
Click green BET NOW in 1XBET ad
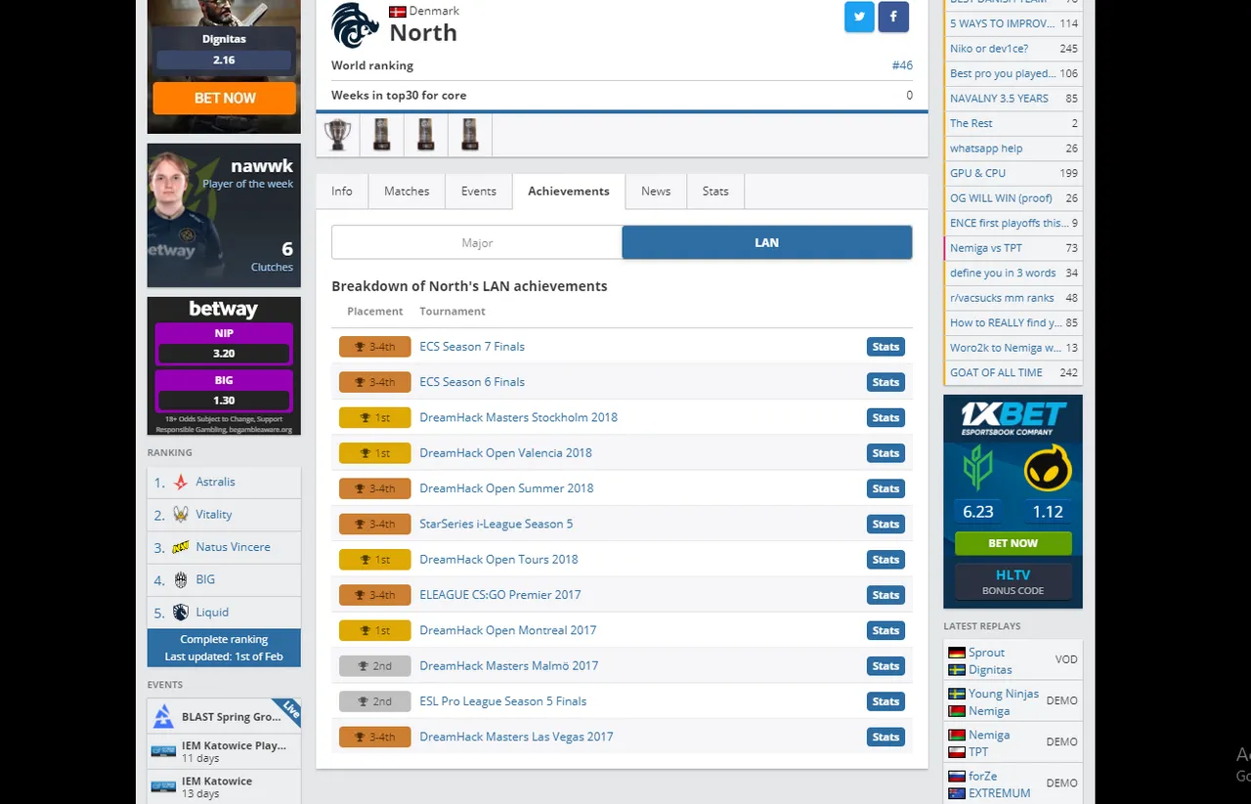1013,543
